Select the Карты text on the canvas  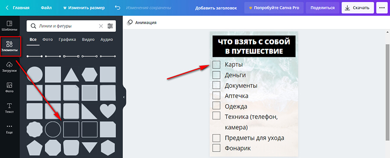click(234, 64)
